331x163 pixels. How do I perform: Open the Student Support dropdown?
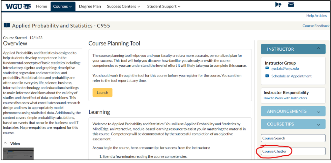(x=164, y=6)
